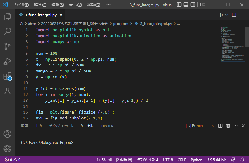Maximize panel with the up chevron
The height and width of the screenshot is (163, 249).
tap(236, 126)
